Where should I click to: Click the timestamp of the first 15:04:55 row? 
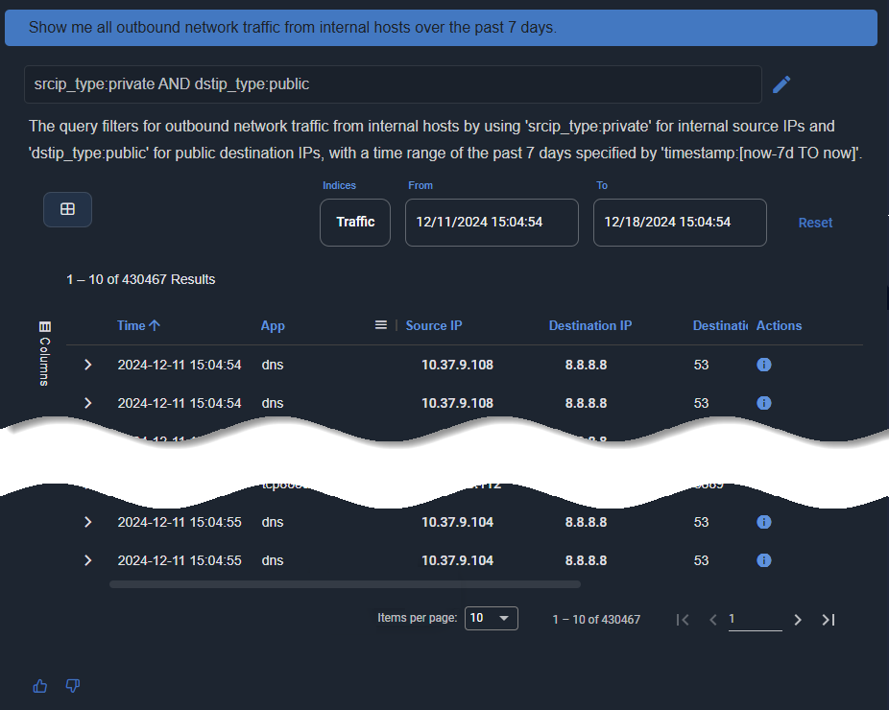[180, 522]
